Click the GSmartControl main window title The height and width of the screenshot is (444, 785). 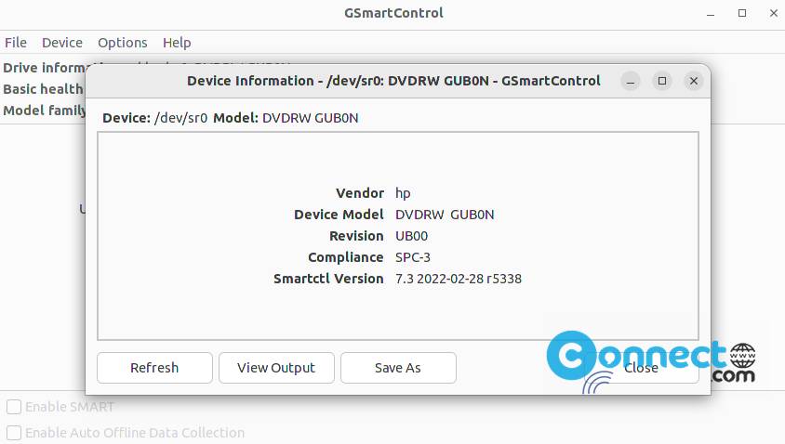(x=393, y=13)
